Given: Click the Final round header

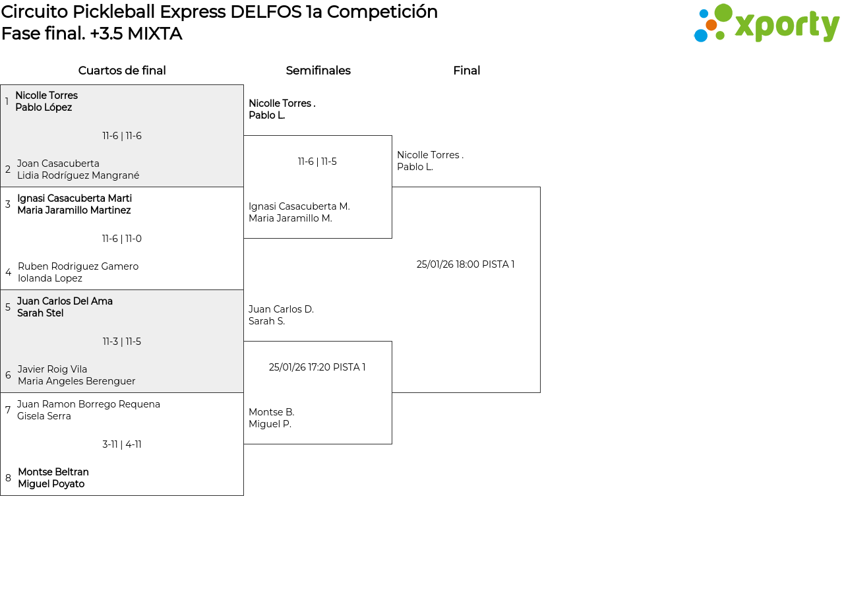Looking at the screenshot, I should pos(466,71).
